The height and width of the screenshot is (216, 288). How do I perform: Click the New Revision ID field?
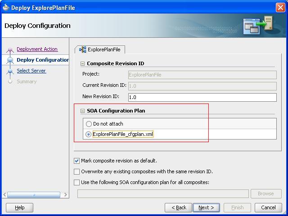(x=202, y=97)
